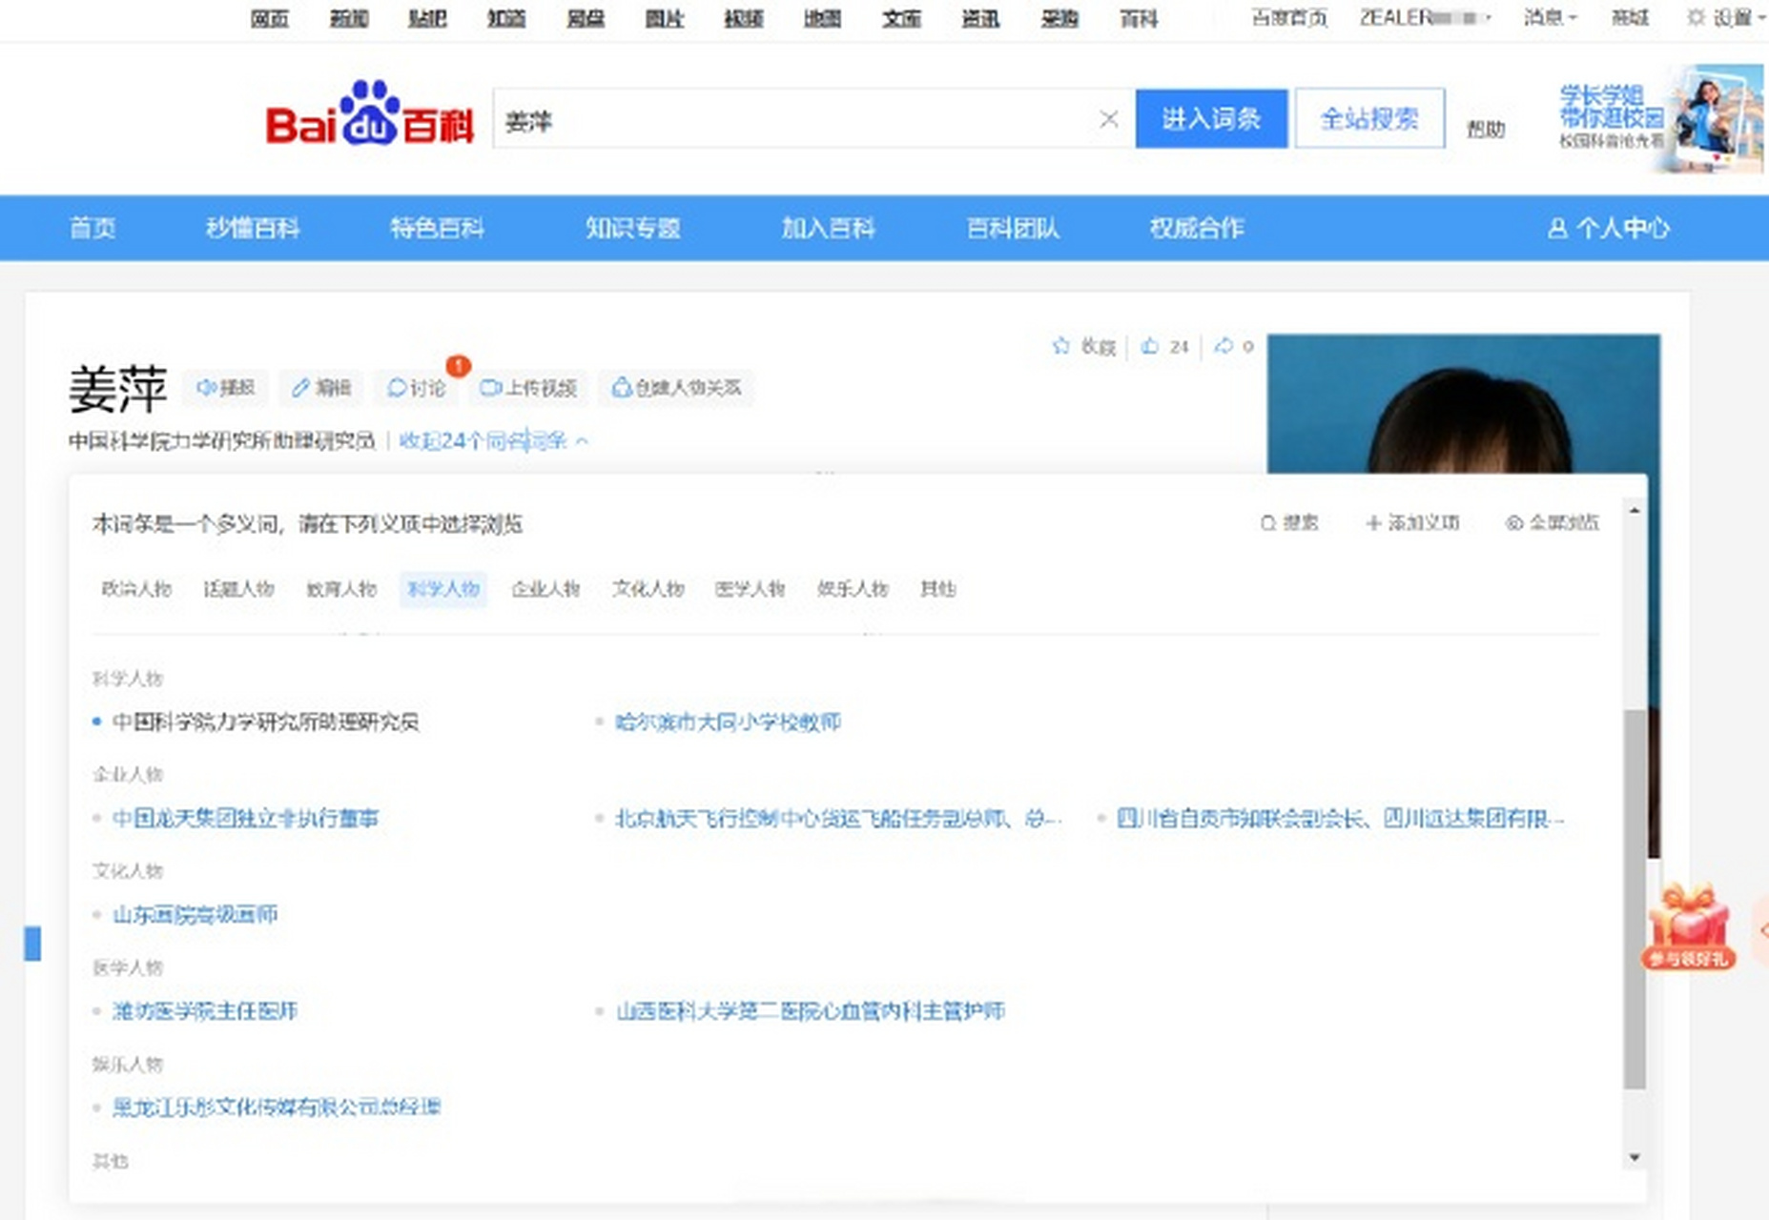Click the search icon beside 搜索 in panel
Image resolution: width=1769 pixels, height=1220 pixels.
click(x=1267, y=522)
